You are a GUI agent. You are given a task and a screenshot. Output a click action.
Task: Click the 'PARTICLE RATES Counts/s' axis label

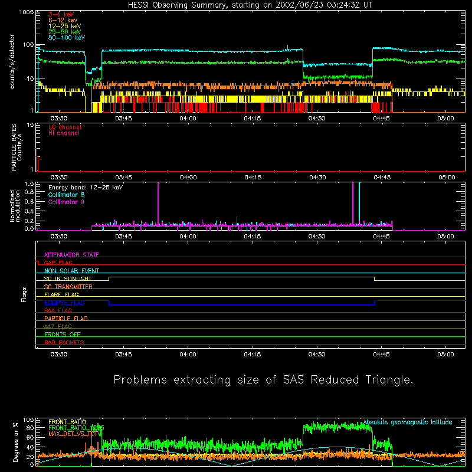pyautogui.click(x=17, y=147)
